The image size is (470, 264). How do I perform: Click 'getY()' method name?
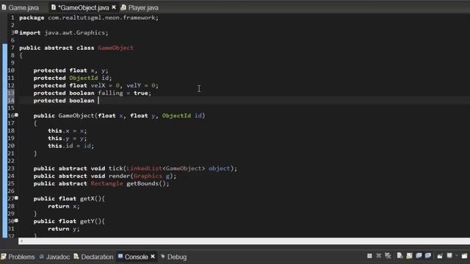90,221
